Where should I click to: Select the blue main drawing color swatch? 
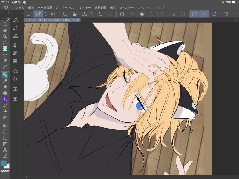(4, 163)
